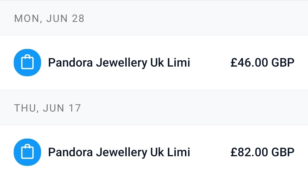Click the £82.00 GBP amount
308x175 pixels.
[x=262, y=152]
